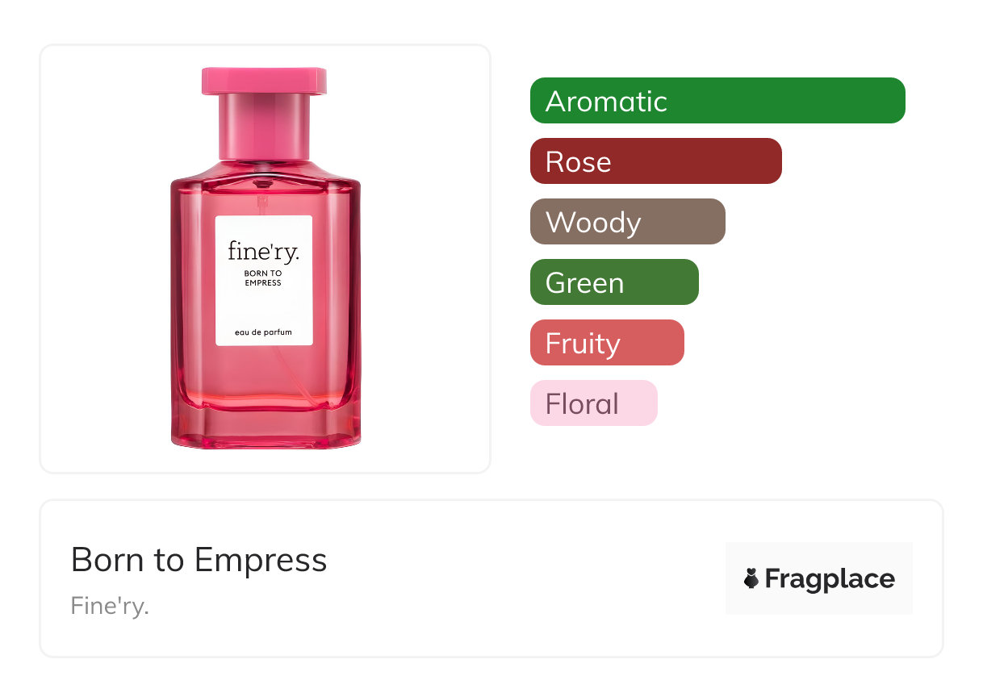The height and width of the screenshot is (697, 983).
Task: Click the 'eau de parfum' text on label
Action: pos(263,332)
